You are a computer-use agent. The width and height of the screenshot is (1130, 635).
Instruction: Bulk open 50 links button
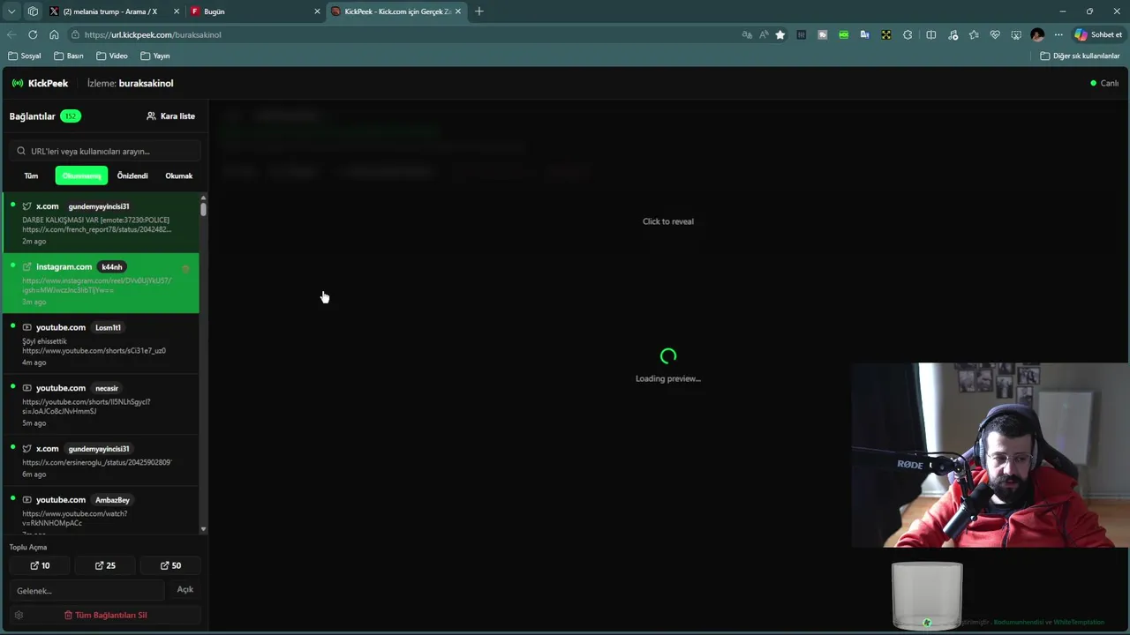[171, 565]
